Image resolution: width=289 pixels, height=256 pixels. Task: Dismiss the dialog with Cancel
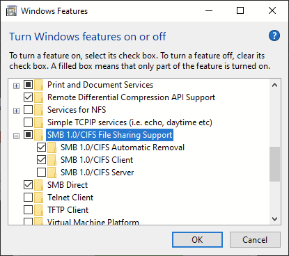coord(255,240)
